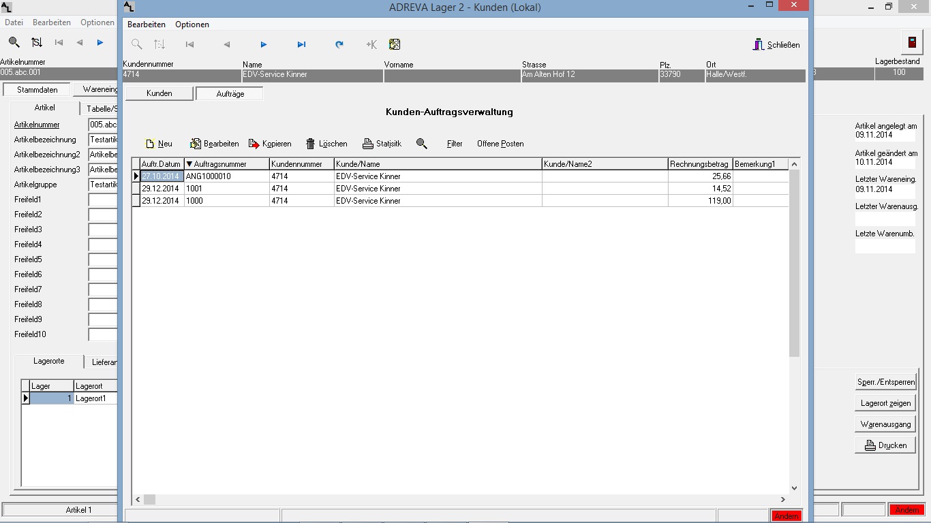
Task: Open Bearbeiten menu in main window
Action: [x=52, y=22]
